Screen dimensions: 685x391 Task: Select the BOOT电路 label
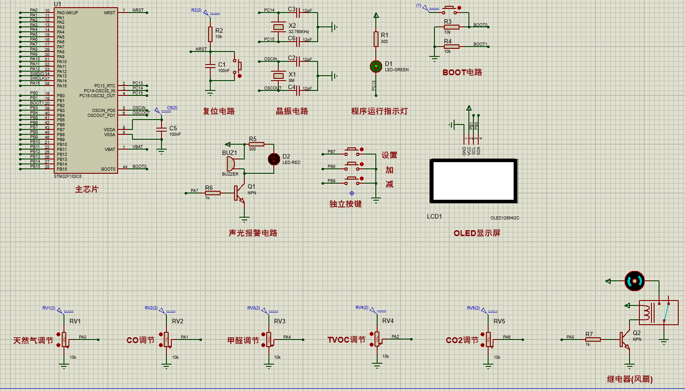[462, 72]
